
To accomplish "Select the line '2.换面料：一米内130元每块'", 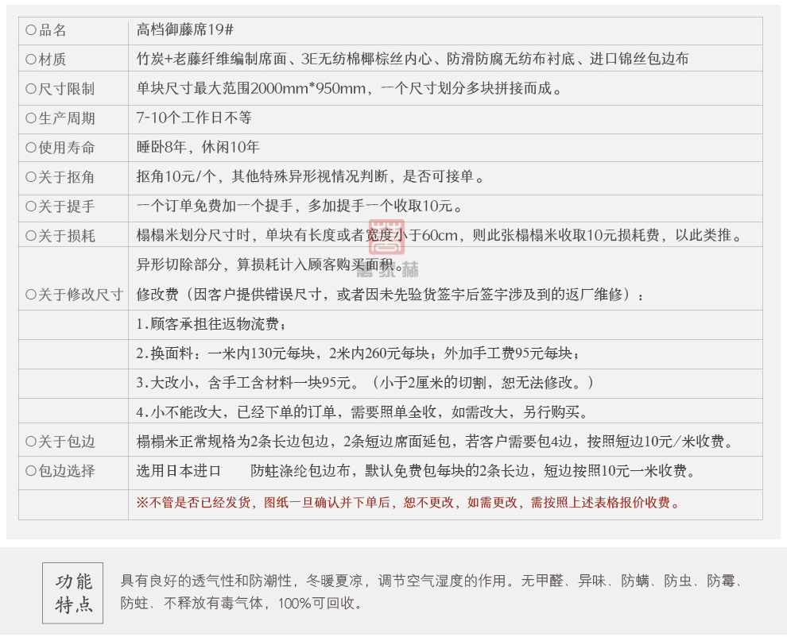I will pos(359,353).
